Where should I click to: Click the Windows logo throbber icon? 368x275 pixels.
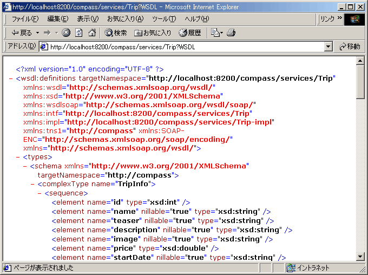tap(354, 19)
